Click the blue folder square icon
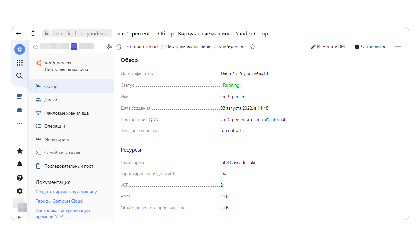This screenshot has height=247, width=420. coord(74,47)
